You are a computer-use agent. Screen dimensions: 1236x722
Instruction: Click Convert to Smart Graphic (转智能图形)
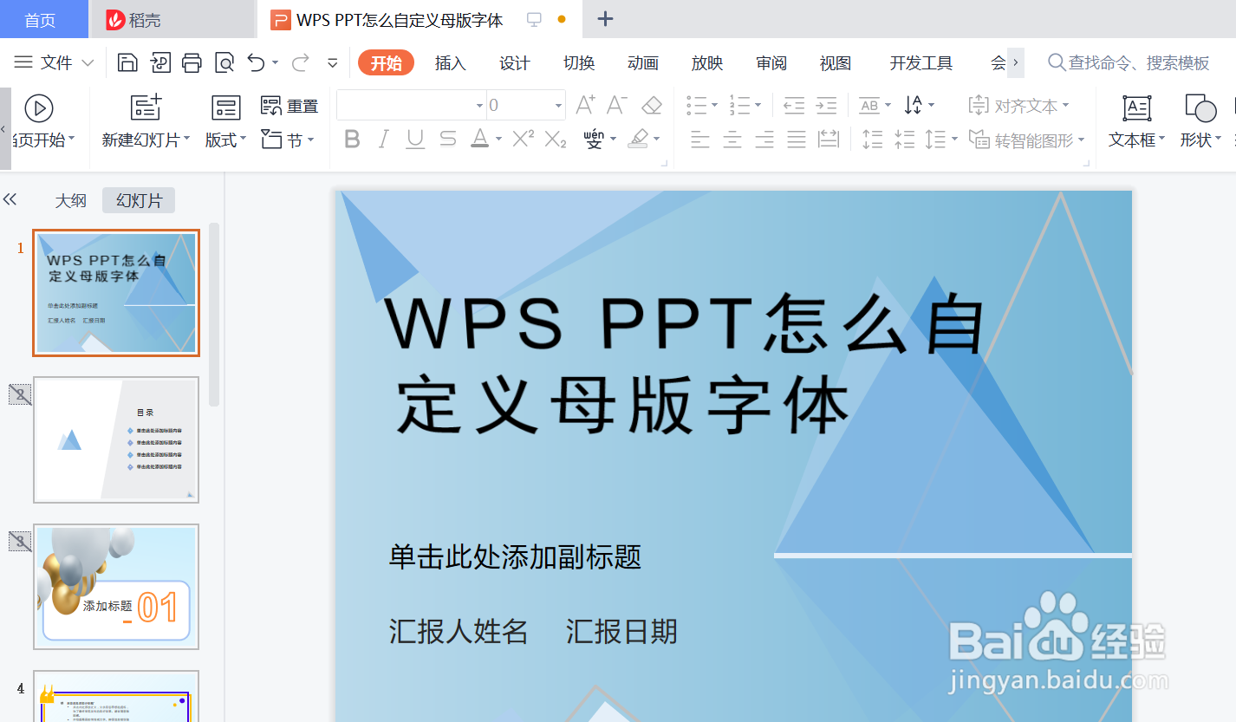pos(1025,139)
